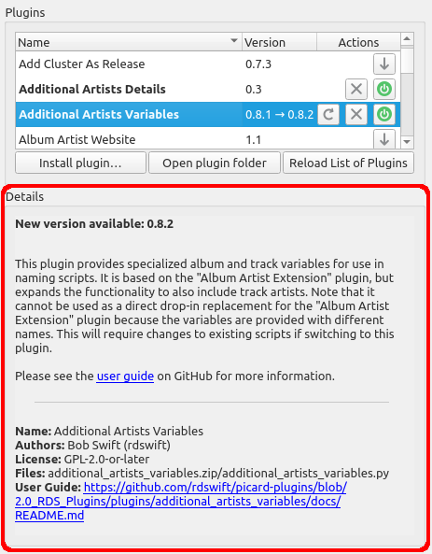Click the Version column header

(x=279, y=42)
